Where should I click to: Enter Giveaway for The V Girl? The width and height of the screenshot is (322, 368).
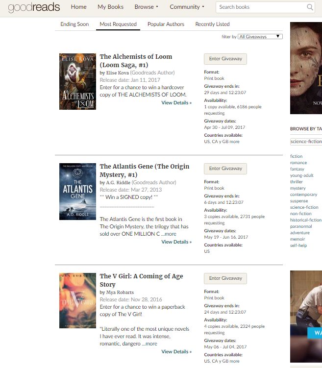225,278
